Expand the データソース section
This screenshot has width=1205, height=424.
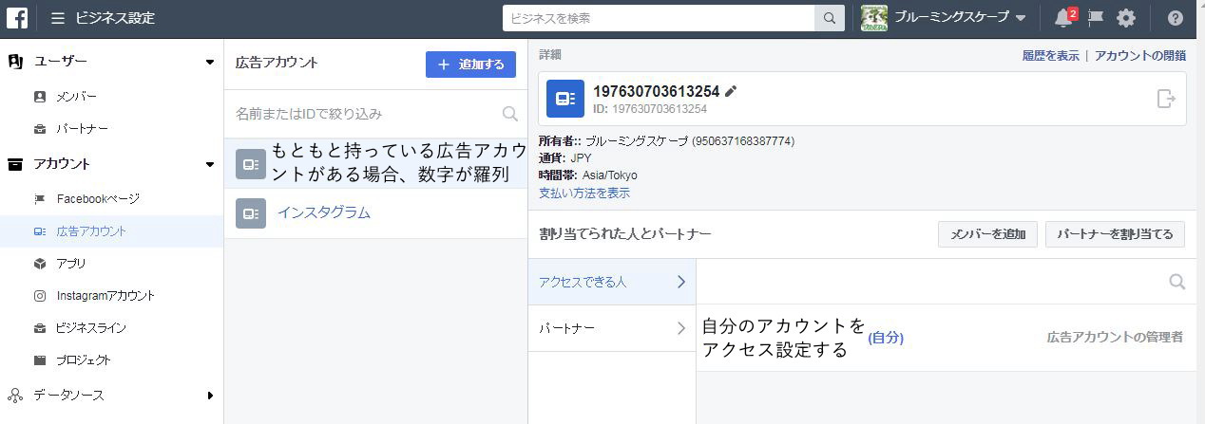210,396
